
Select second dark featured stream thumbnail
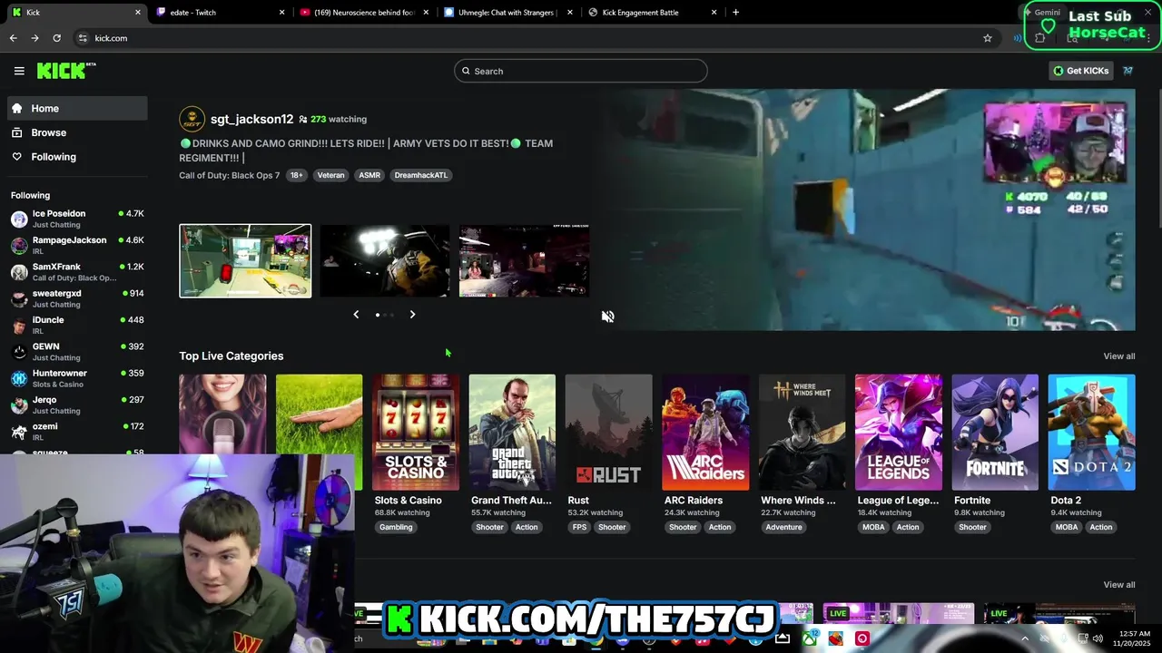click(384, 261)
